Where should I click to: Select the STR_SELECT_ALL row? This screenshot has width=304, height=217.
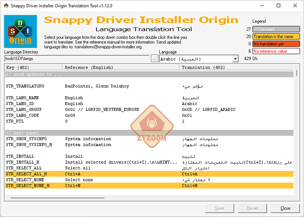coord(149,168)
